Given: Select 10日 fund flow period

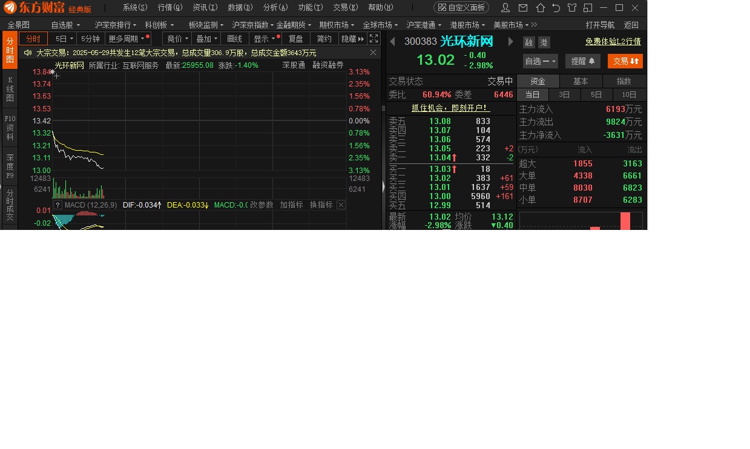Looking at the screenshot, I should [630, 94].
